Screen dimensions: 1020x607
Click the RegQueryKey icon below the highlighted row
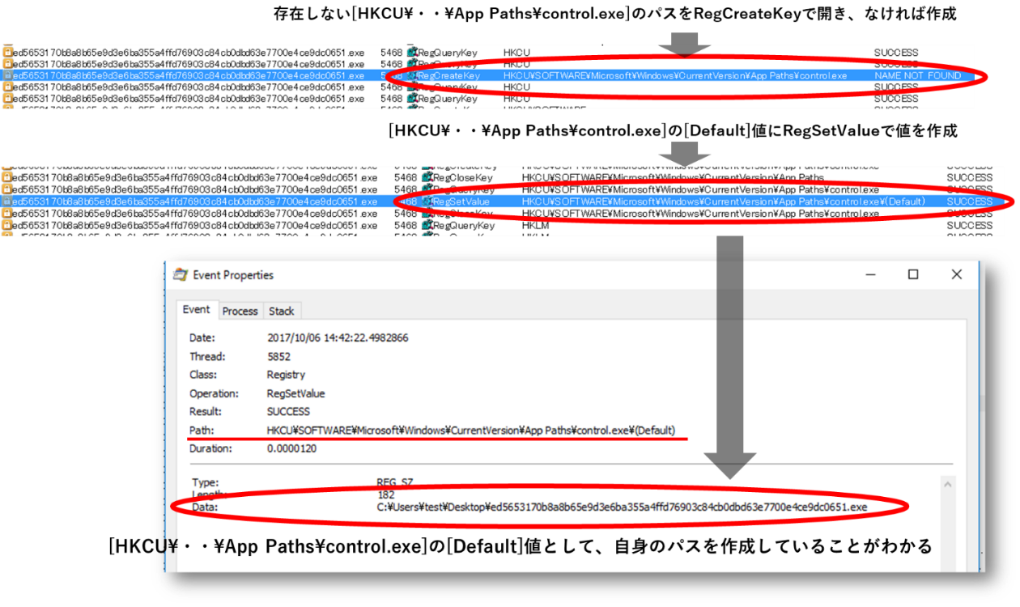tap(412, 87)
